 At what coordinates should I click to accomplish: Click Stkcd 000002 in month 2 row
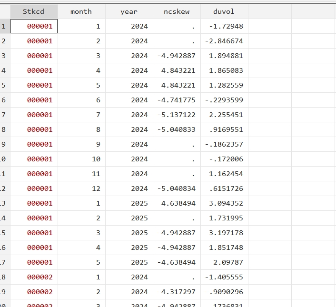(x=34, y=292)
